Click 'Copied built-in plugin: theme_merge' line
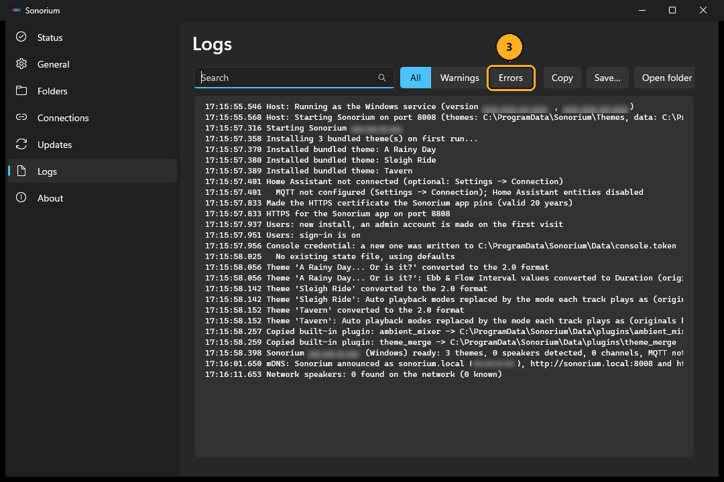The image size is (724, 482). pyautogui.click(x=440, y=342)
